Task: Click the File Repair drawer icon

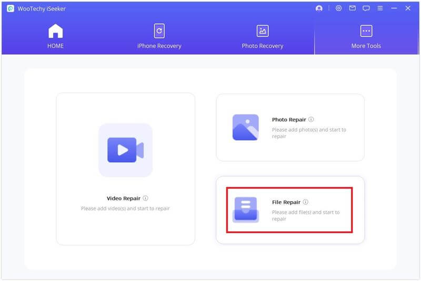Action: pos(245,210)
